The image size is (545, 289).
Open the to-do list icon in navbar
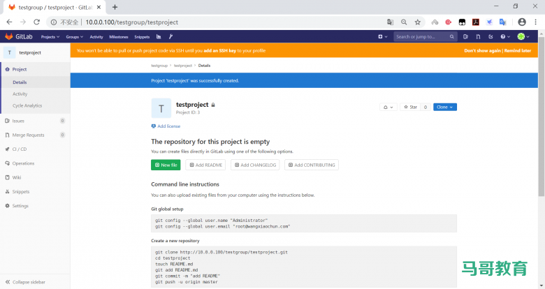point(490,36)
